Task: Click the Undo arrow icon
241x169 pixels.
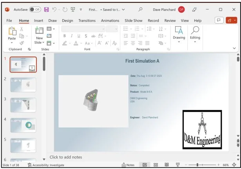Action: (54, 9)
